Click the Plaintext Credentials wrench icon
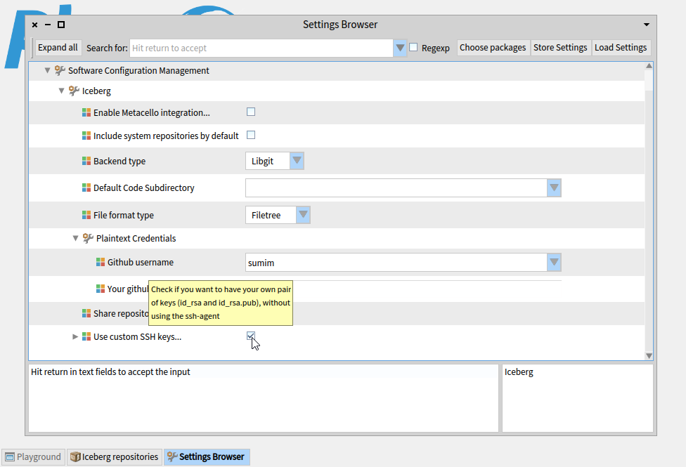Screen dimensions: 686x467 88,238
